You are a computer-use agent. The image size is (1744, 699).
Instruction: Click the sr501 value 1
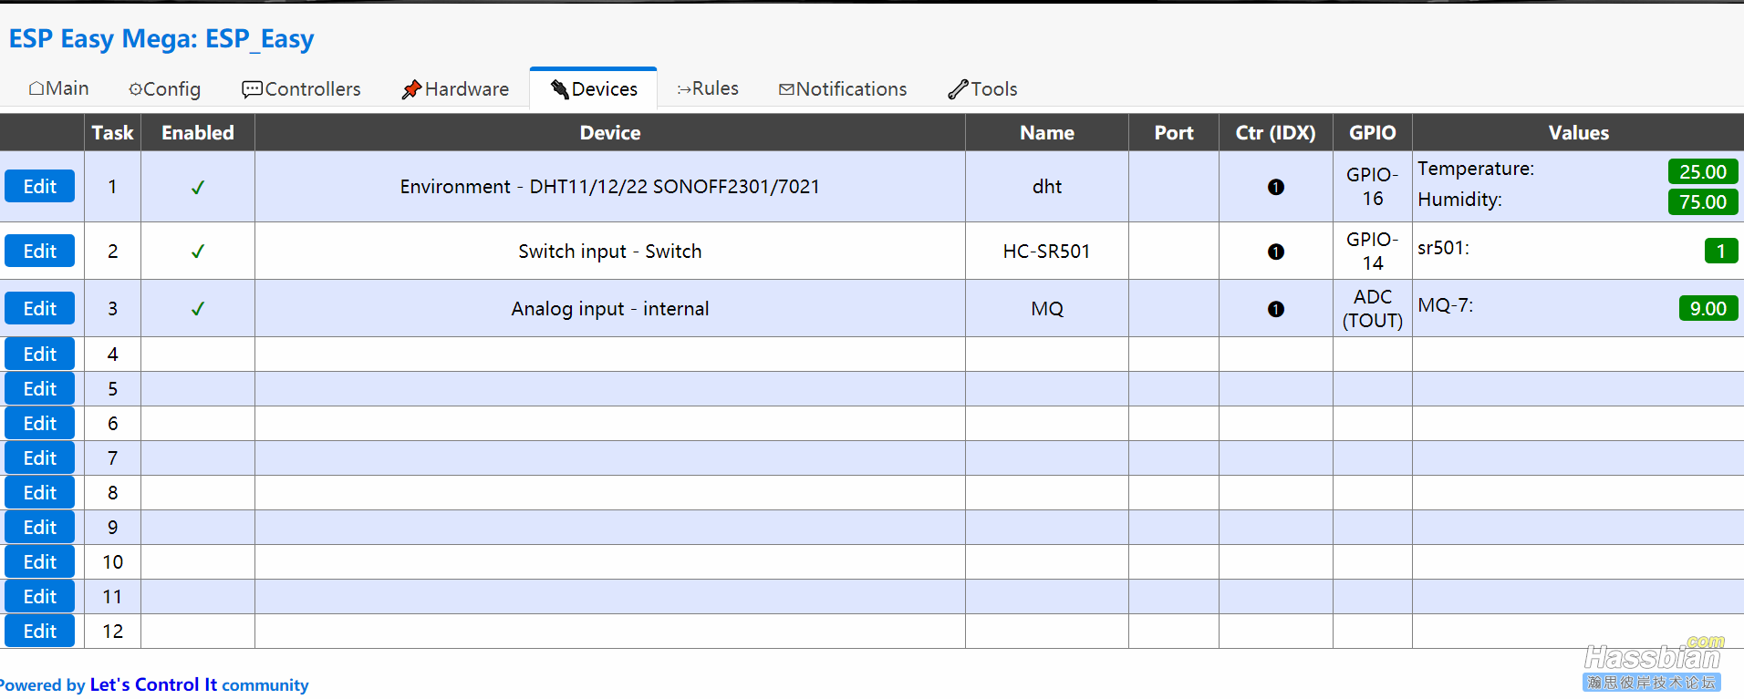tap(1721, 251)
